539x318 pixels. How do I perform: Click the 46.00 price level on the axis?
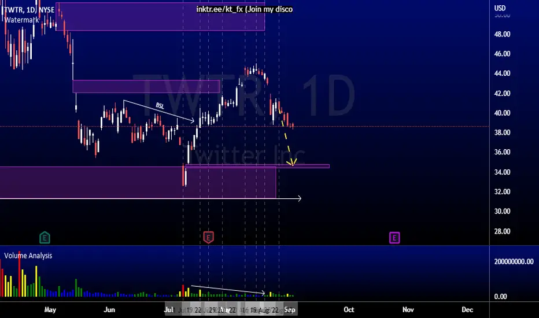click(x=502, y=54)
